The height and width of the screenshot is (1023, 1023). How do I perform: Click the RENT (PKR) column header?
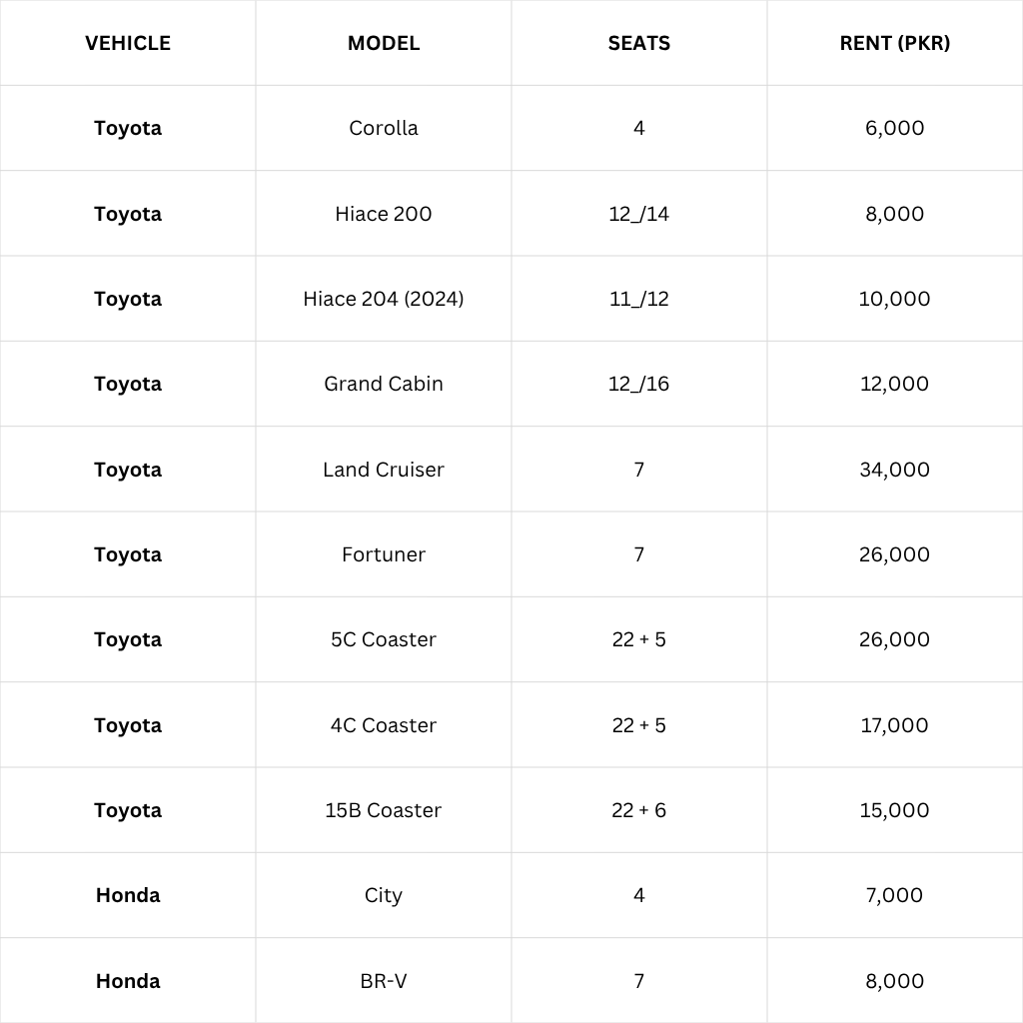[895, 43]
